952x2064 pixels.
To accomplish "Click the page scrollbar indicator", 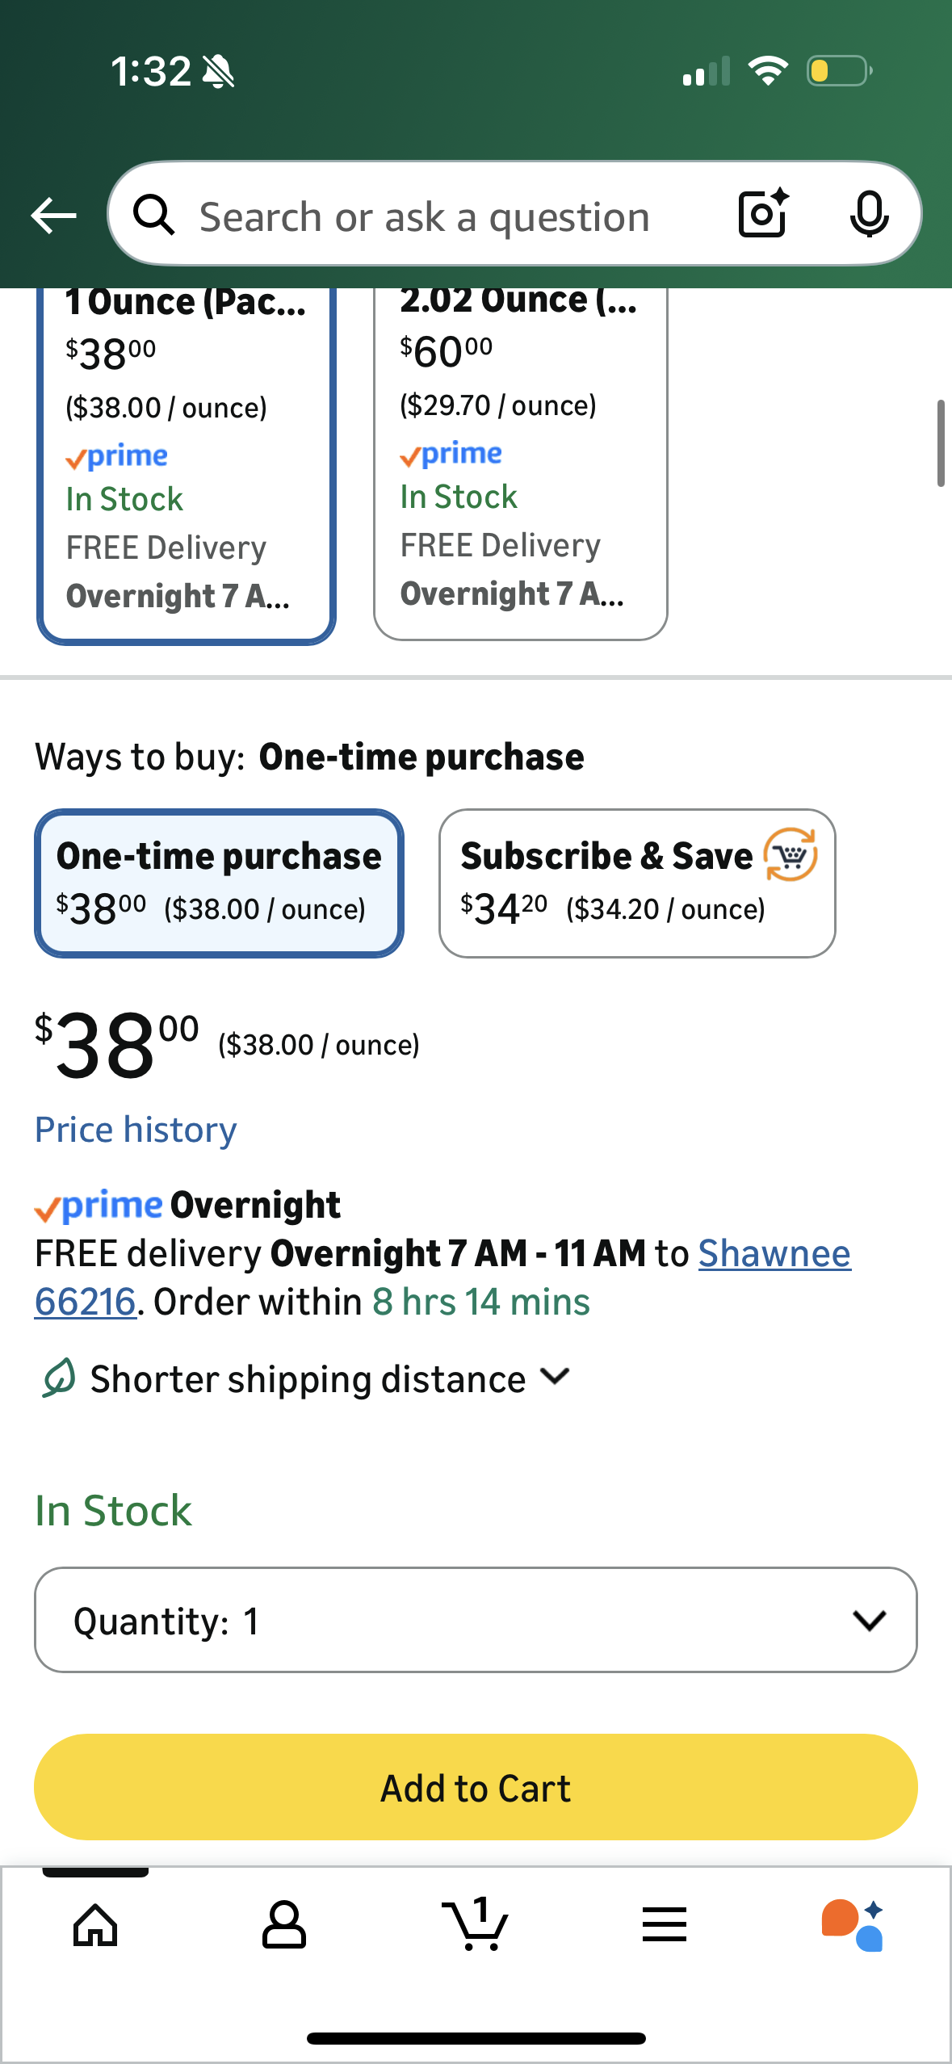I will [x=941, y=443].
